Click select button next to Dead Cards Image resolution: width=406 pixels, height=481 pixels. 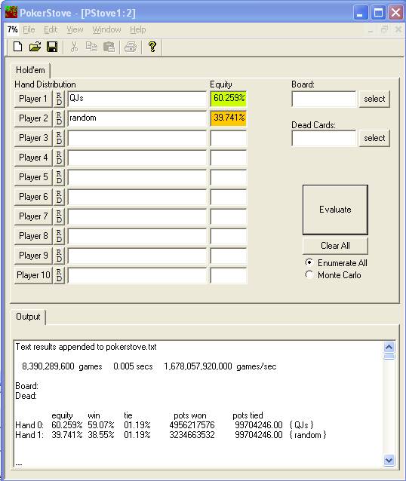point(374,138)
